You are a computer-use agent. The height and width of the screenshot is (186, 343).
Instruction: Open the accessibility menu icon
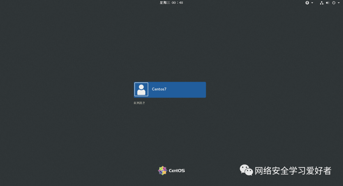(x=307, y=3)
